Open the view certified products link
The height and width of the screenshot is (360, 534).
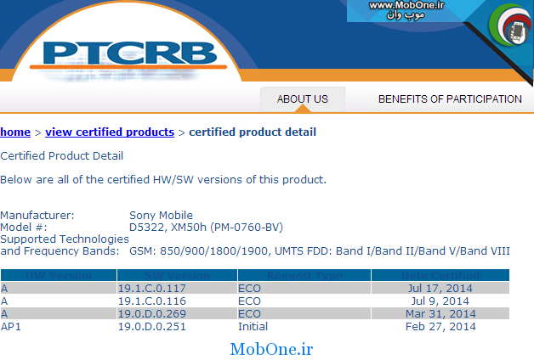coord(110,132)
